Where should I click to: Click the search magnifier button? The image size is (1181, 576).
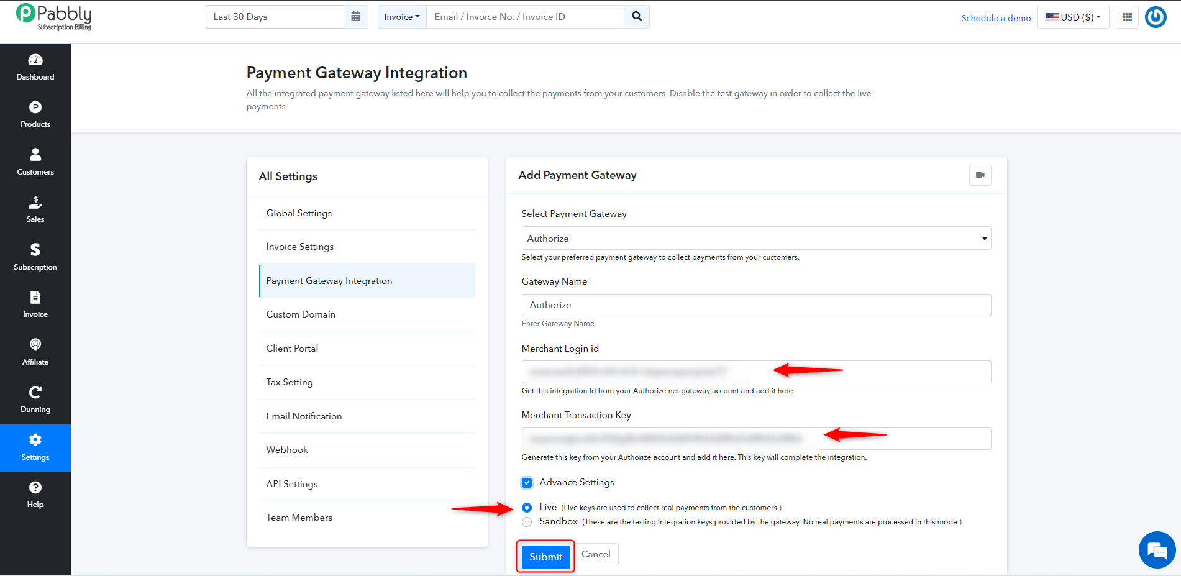(637, 17)
